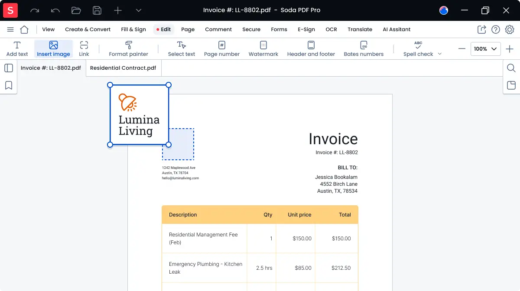
Task: Toggle the page thumbnails sidebar panel
Action: (9, 68)
